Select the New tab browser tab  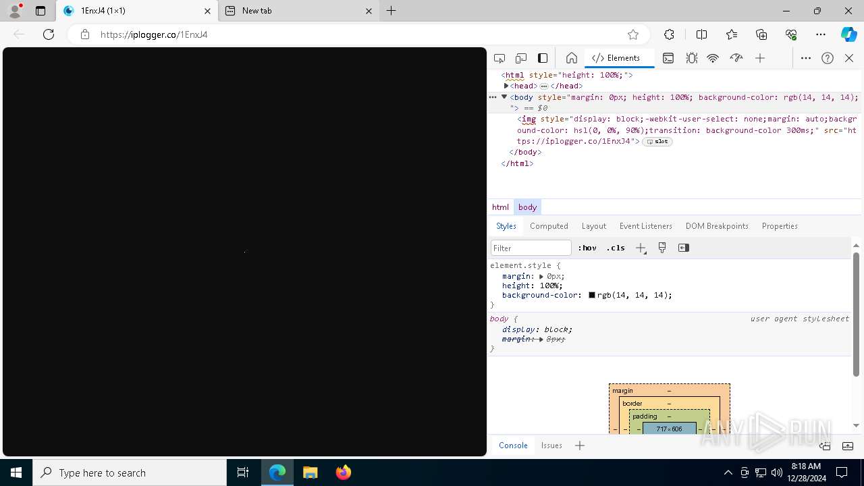[299, 11]
